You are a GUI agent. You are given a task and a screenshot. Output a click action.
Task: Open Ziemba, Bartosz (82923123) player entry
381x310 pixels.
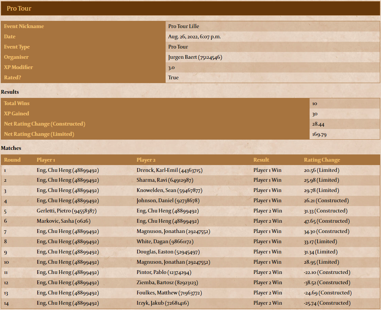[x=168, y=283]
